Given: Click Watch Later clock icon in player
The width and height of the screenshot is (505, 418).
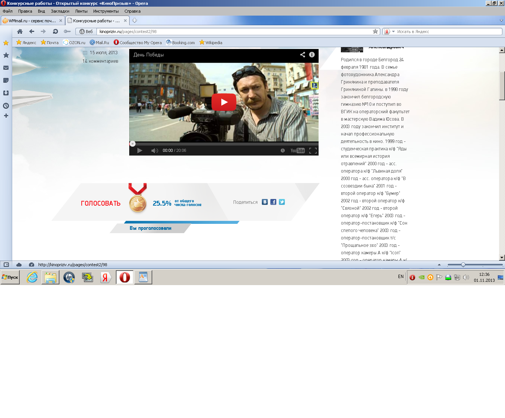Looking at the screenshot, I should (283, 150).
